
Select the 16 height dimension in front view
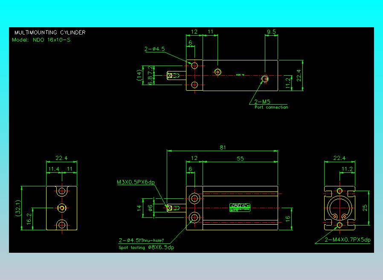coord(288,218)
